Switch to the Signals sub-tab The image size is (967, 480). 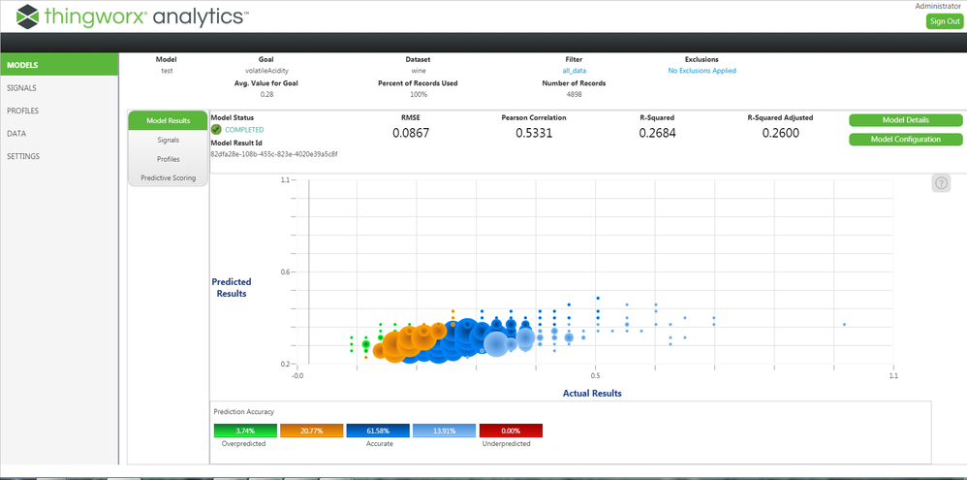(x=168, y=140)
